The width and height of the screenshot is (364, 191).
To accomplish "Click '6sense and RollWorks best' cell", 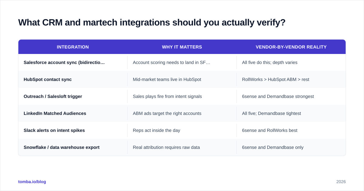I will (291, 130).
